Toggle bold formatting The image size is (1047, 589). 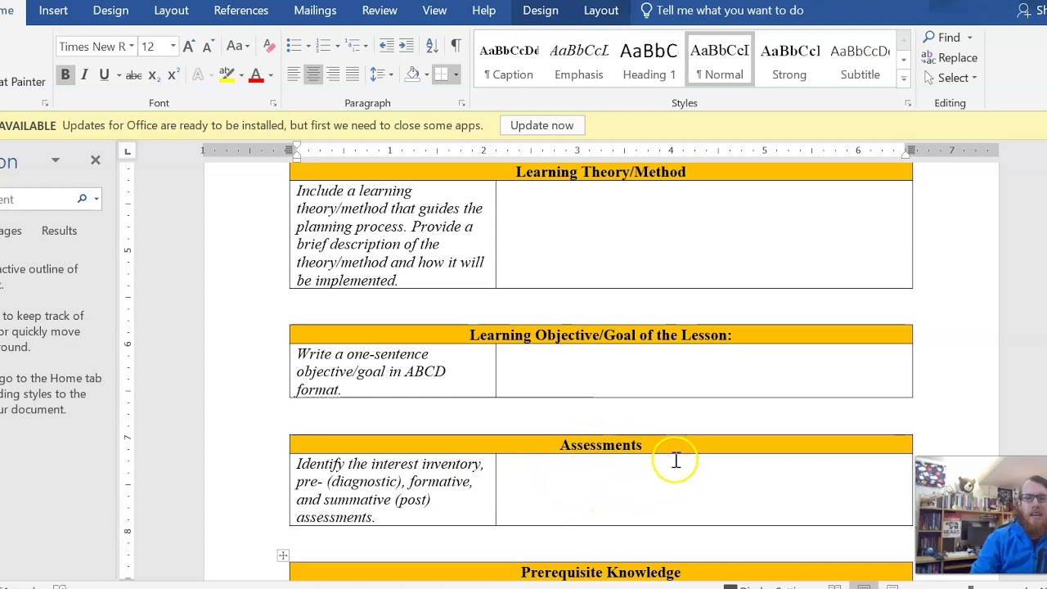65,75
